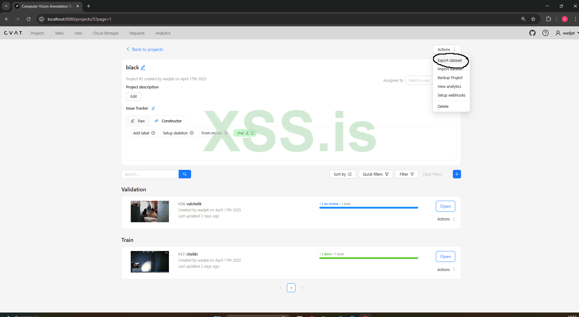
Task: Open the tab search dropdown arrow
Action: [6, 6]
